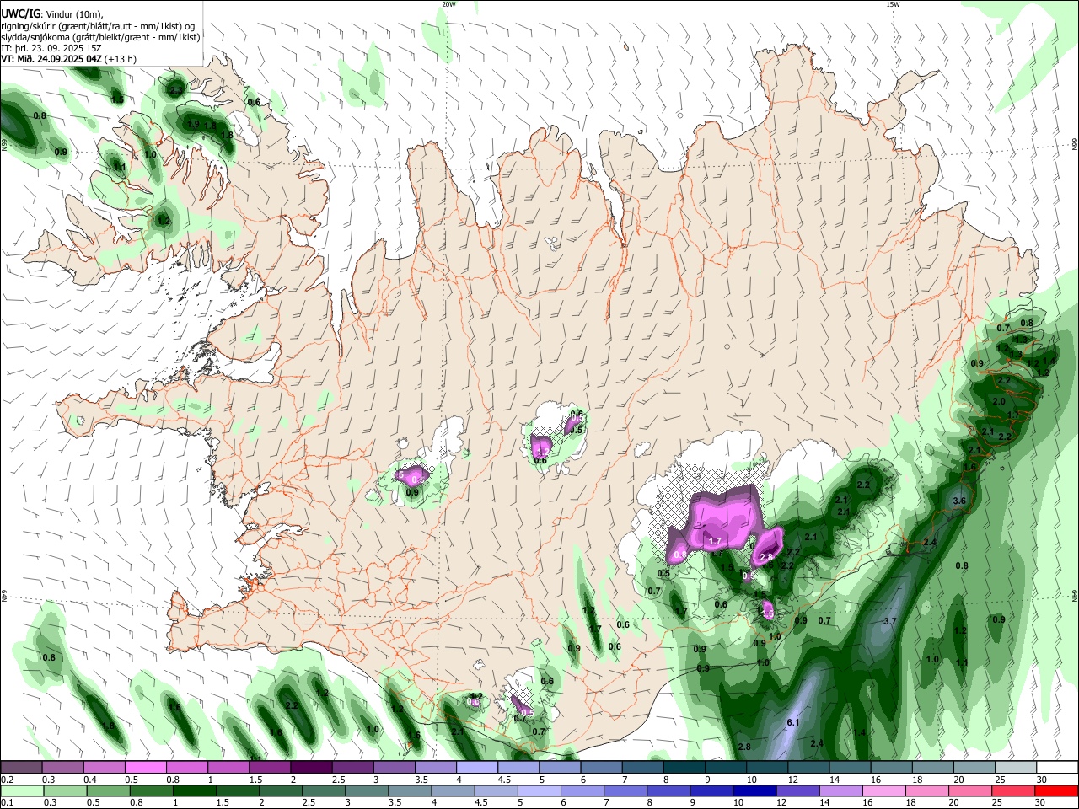The width and height of the screenshot is (1079, 809).
Task: Click the 0.2 label in the snow legend
Action: 8,780
